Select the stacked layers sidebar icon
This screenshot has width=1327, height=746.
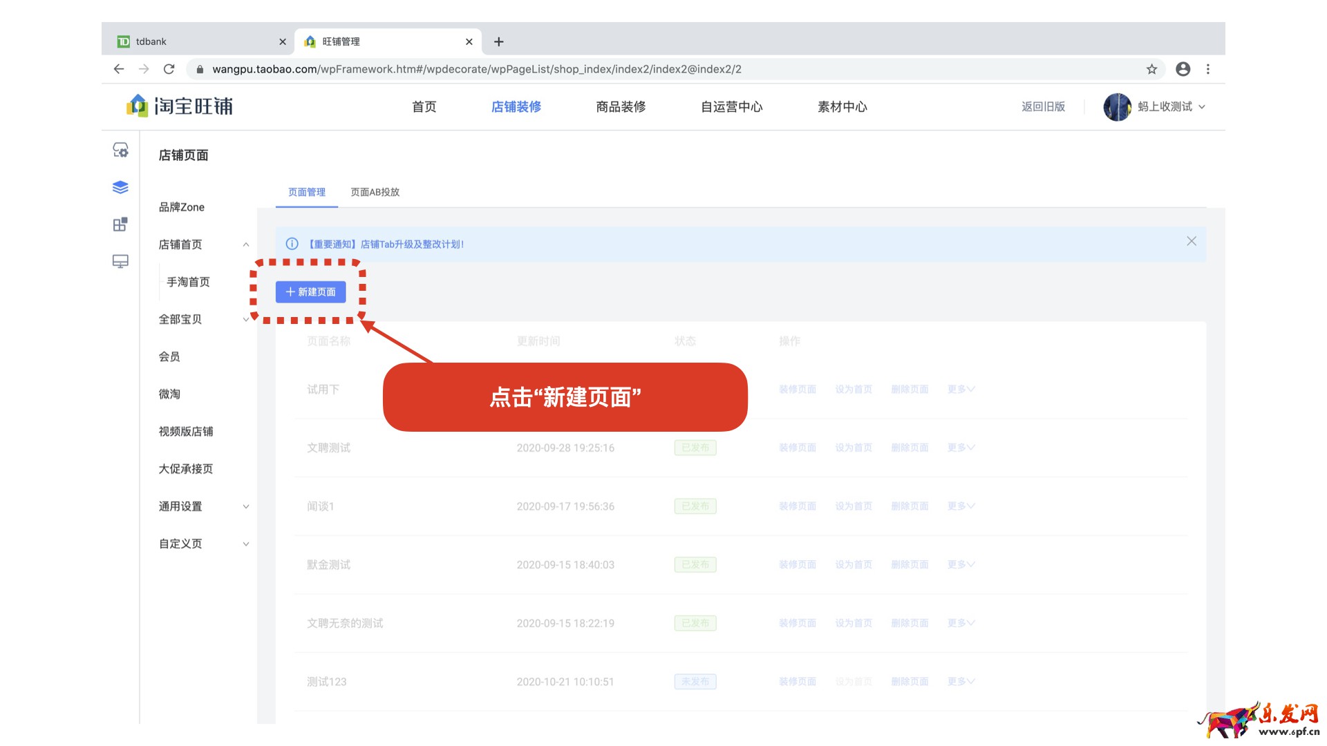click(x=120, y=187)
